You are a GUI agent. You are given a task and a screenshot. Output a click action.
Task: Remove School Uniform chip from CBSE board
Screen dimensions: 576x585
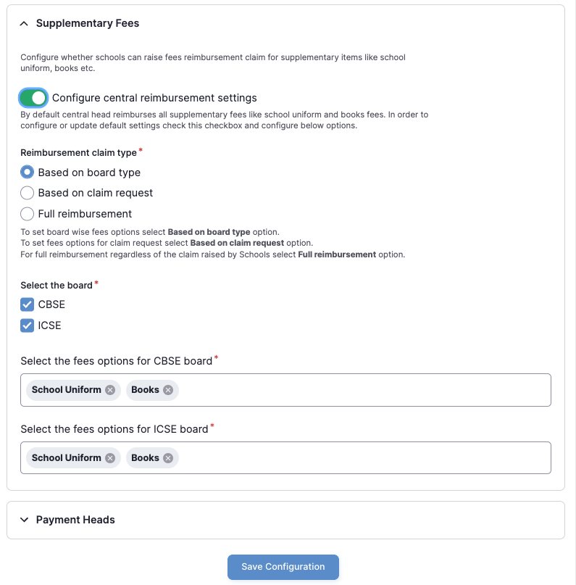click(x=110, y=390)
